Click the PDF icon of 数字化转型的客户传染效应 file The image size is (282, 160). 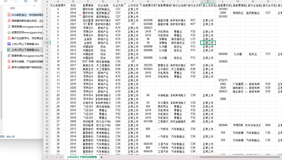9,67
